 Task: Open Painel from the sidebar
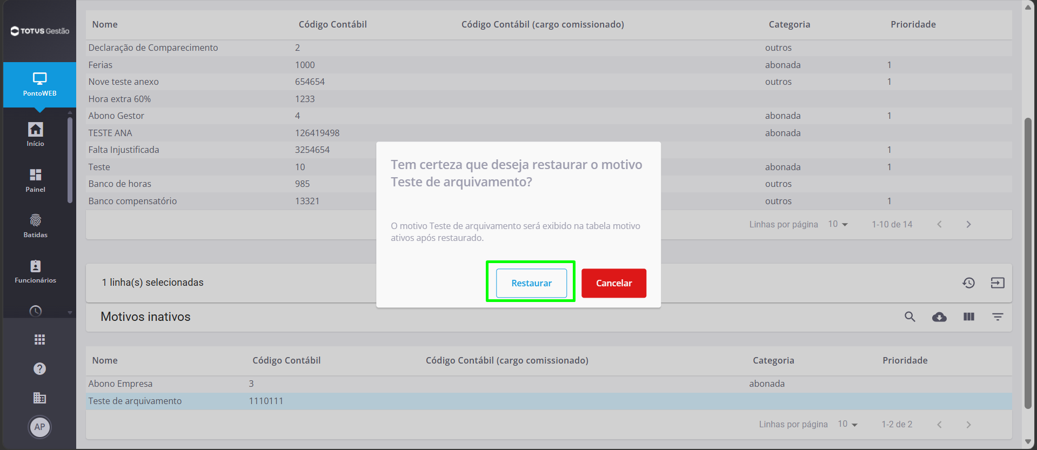[x=36, y=180]
